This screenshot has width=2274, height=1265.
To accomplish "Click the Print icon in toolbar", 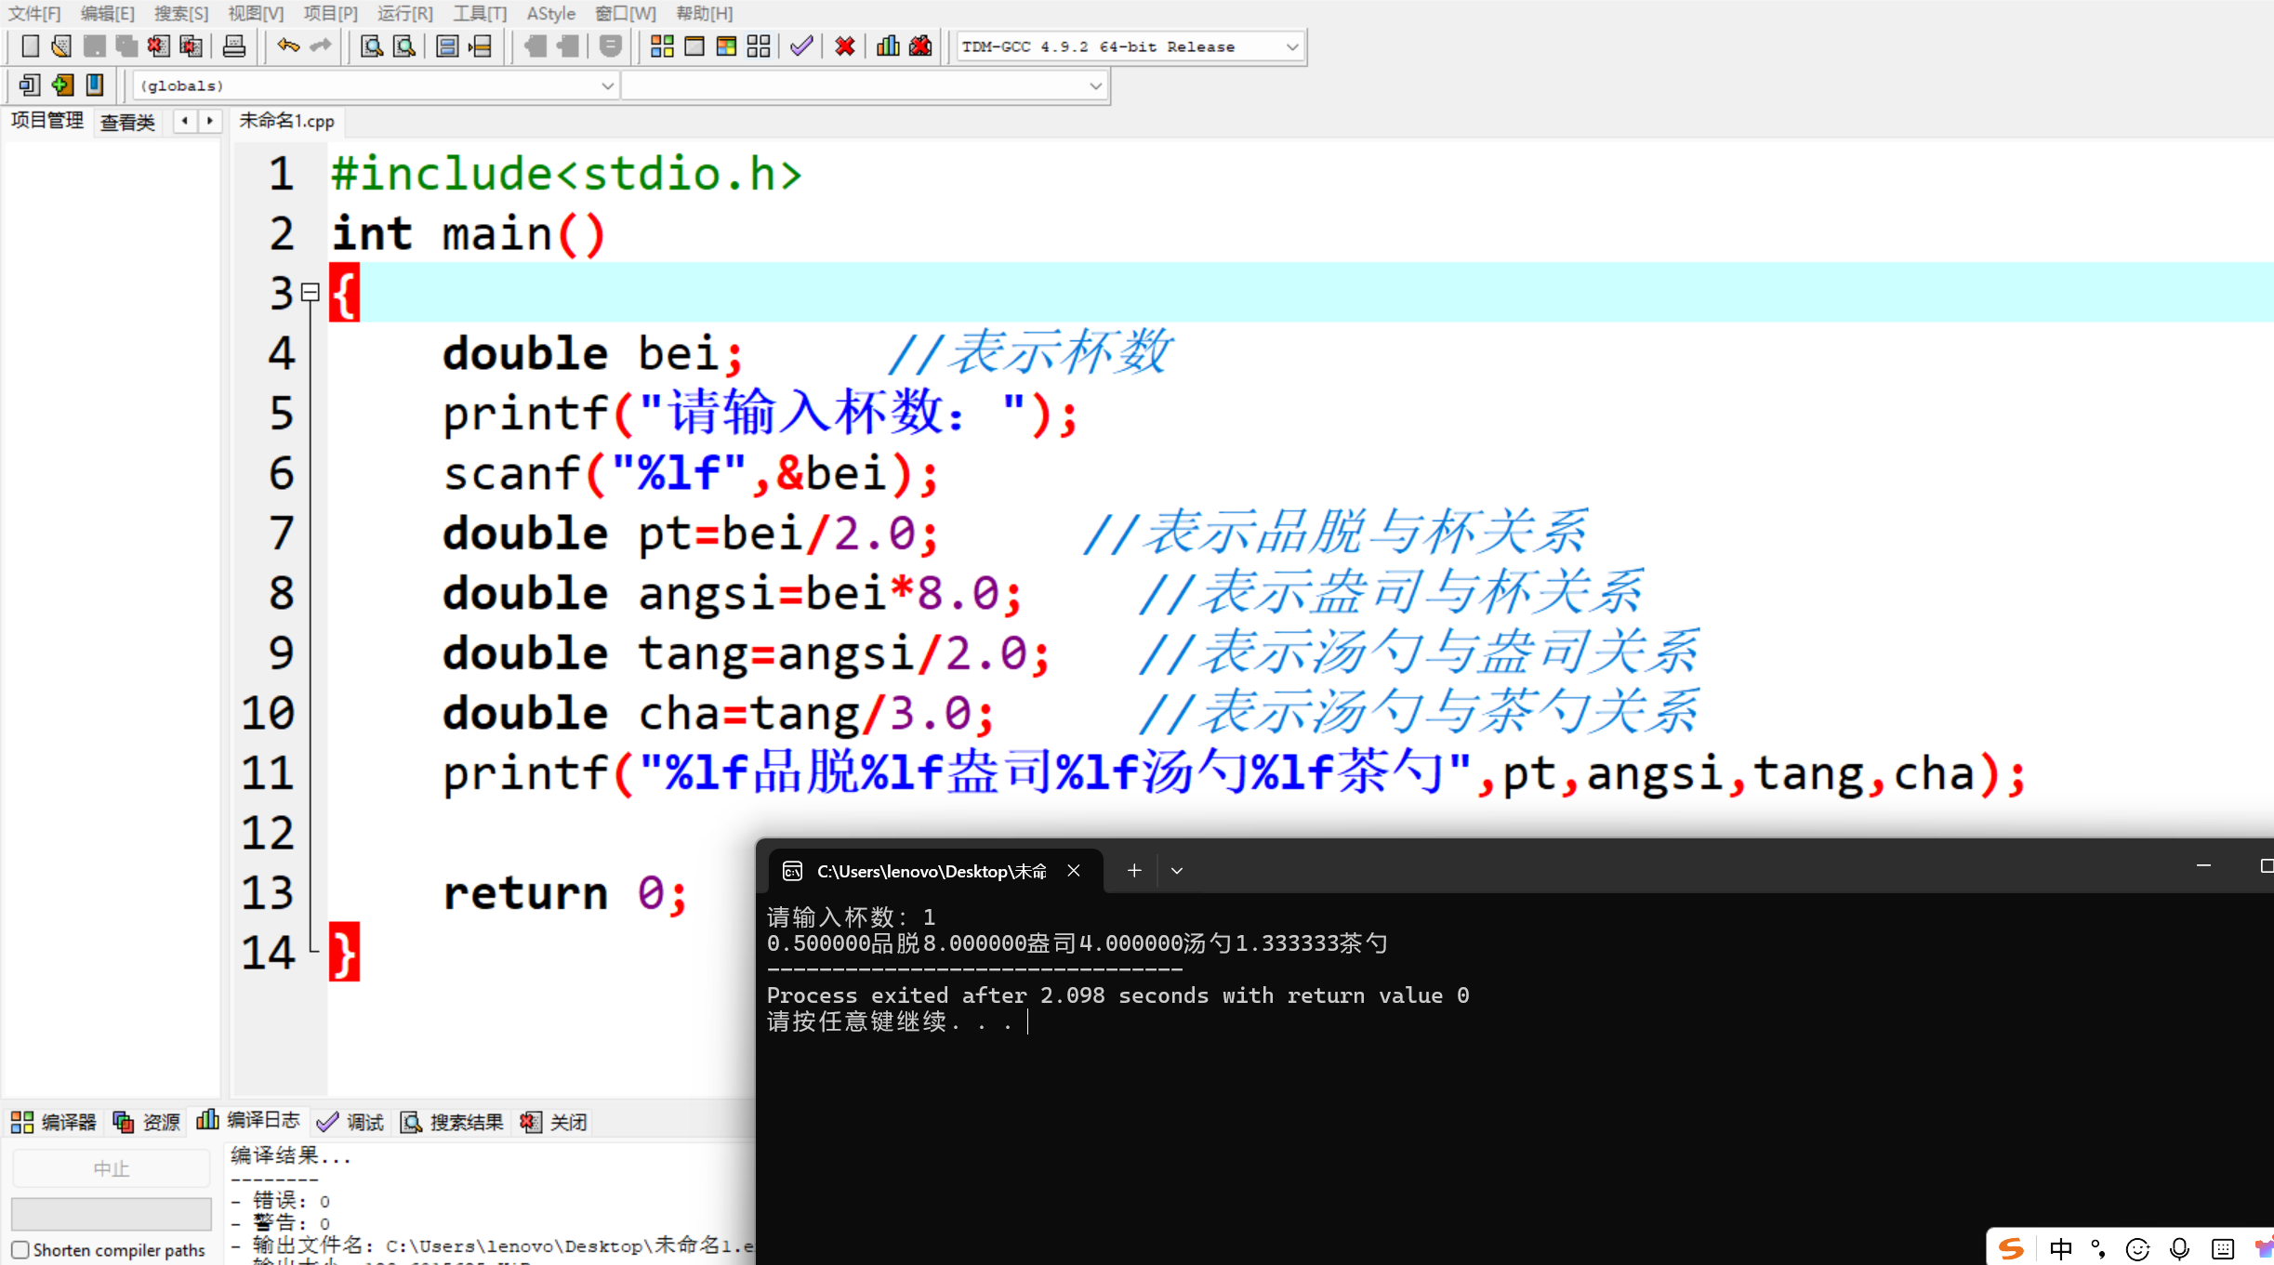I will [234, 46].
